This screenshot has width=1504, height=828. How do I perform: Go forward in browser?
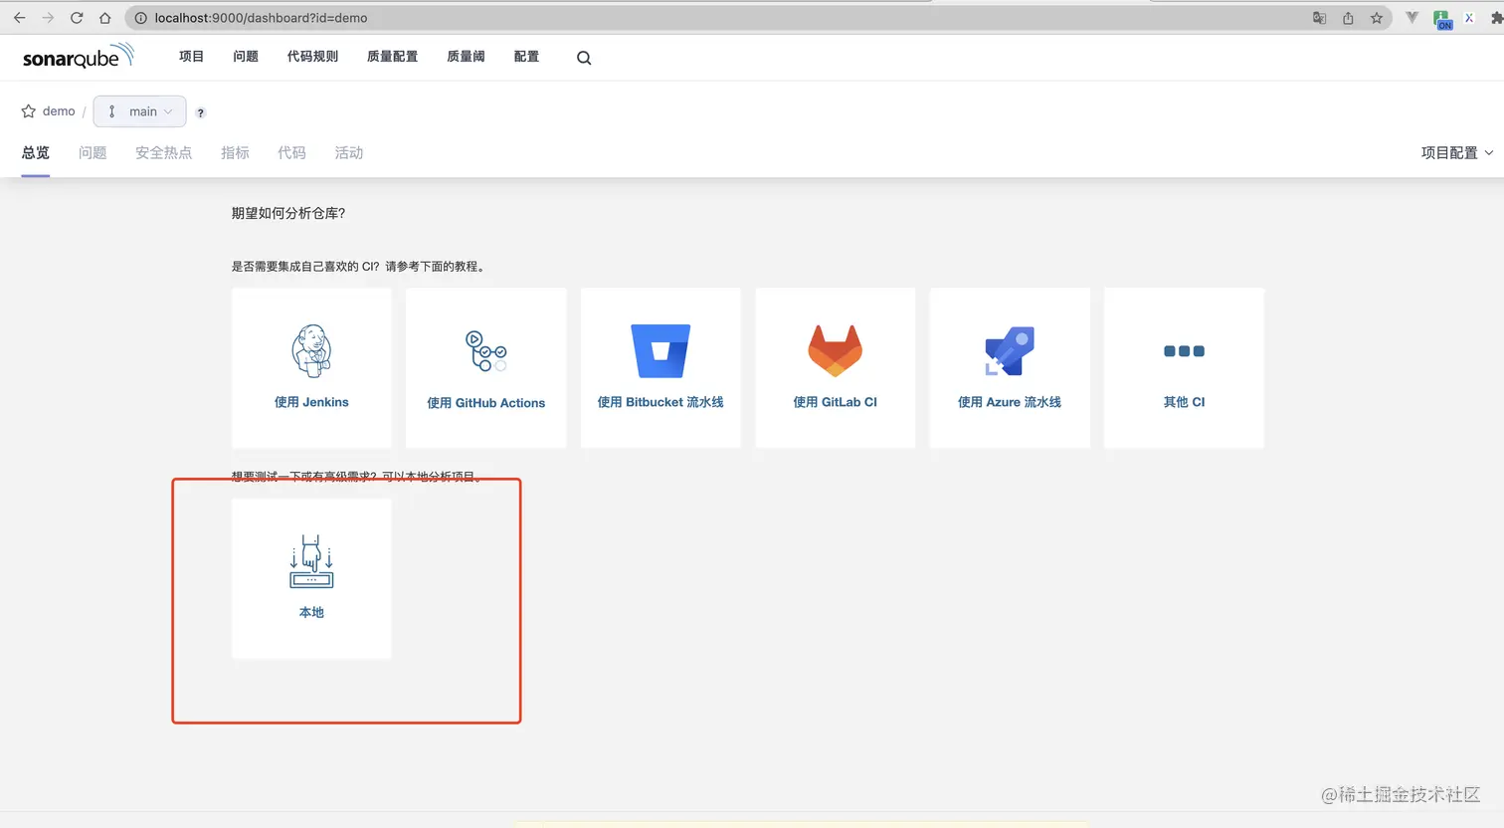click(x=48, y=18)
